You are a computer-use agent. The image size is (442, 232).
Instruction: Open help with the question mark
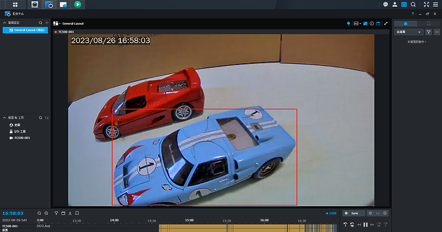point(413,14)
